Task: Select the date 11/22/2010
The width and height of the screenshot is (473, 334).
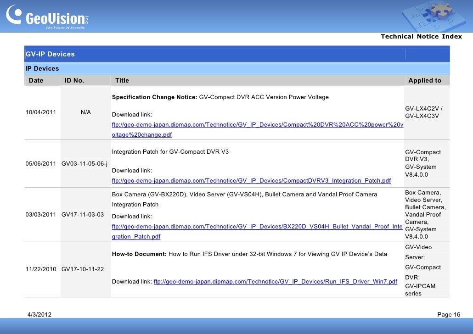Action: coord(41,269)
